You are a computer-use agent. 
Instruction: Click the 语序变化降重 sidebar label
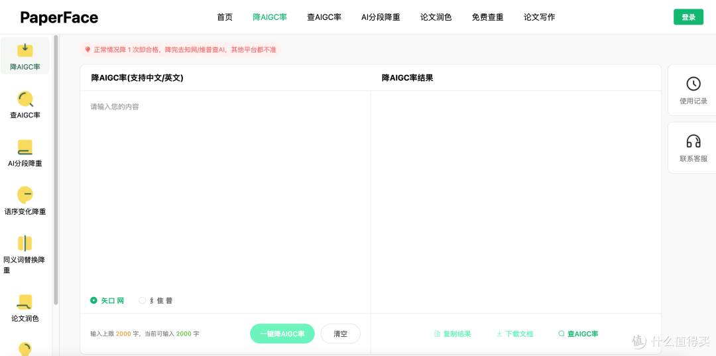point(25,211)
